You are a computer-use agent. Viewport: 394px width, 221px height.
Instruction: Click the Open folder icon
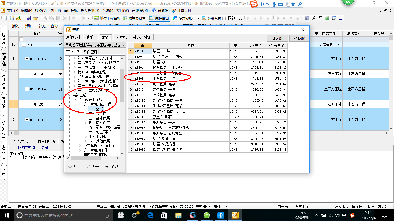click(x=19, y=18)
